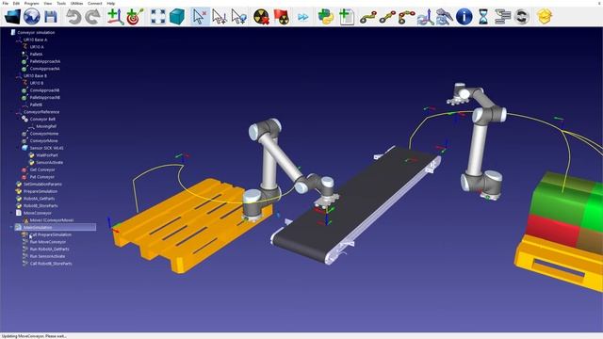Open the Help menu
This screenshot has height=339, width=603.
pos(111,3)
